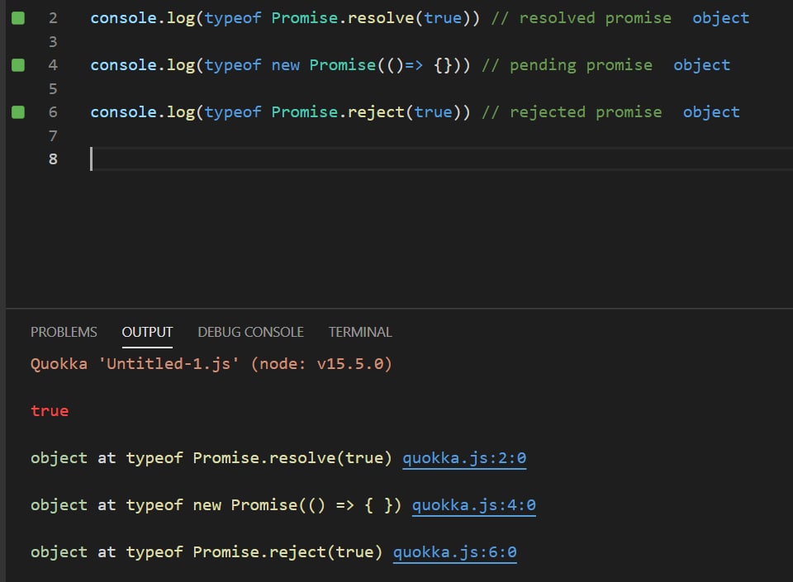Click line number 6 in the gutter
This screenshot has width=793, height=582.
[x=53, y=112]
